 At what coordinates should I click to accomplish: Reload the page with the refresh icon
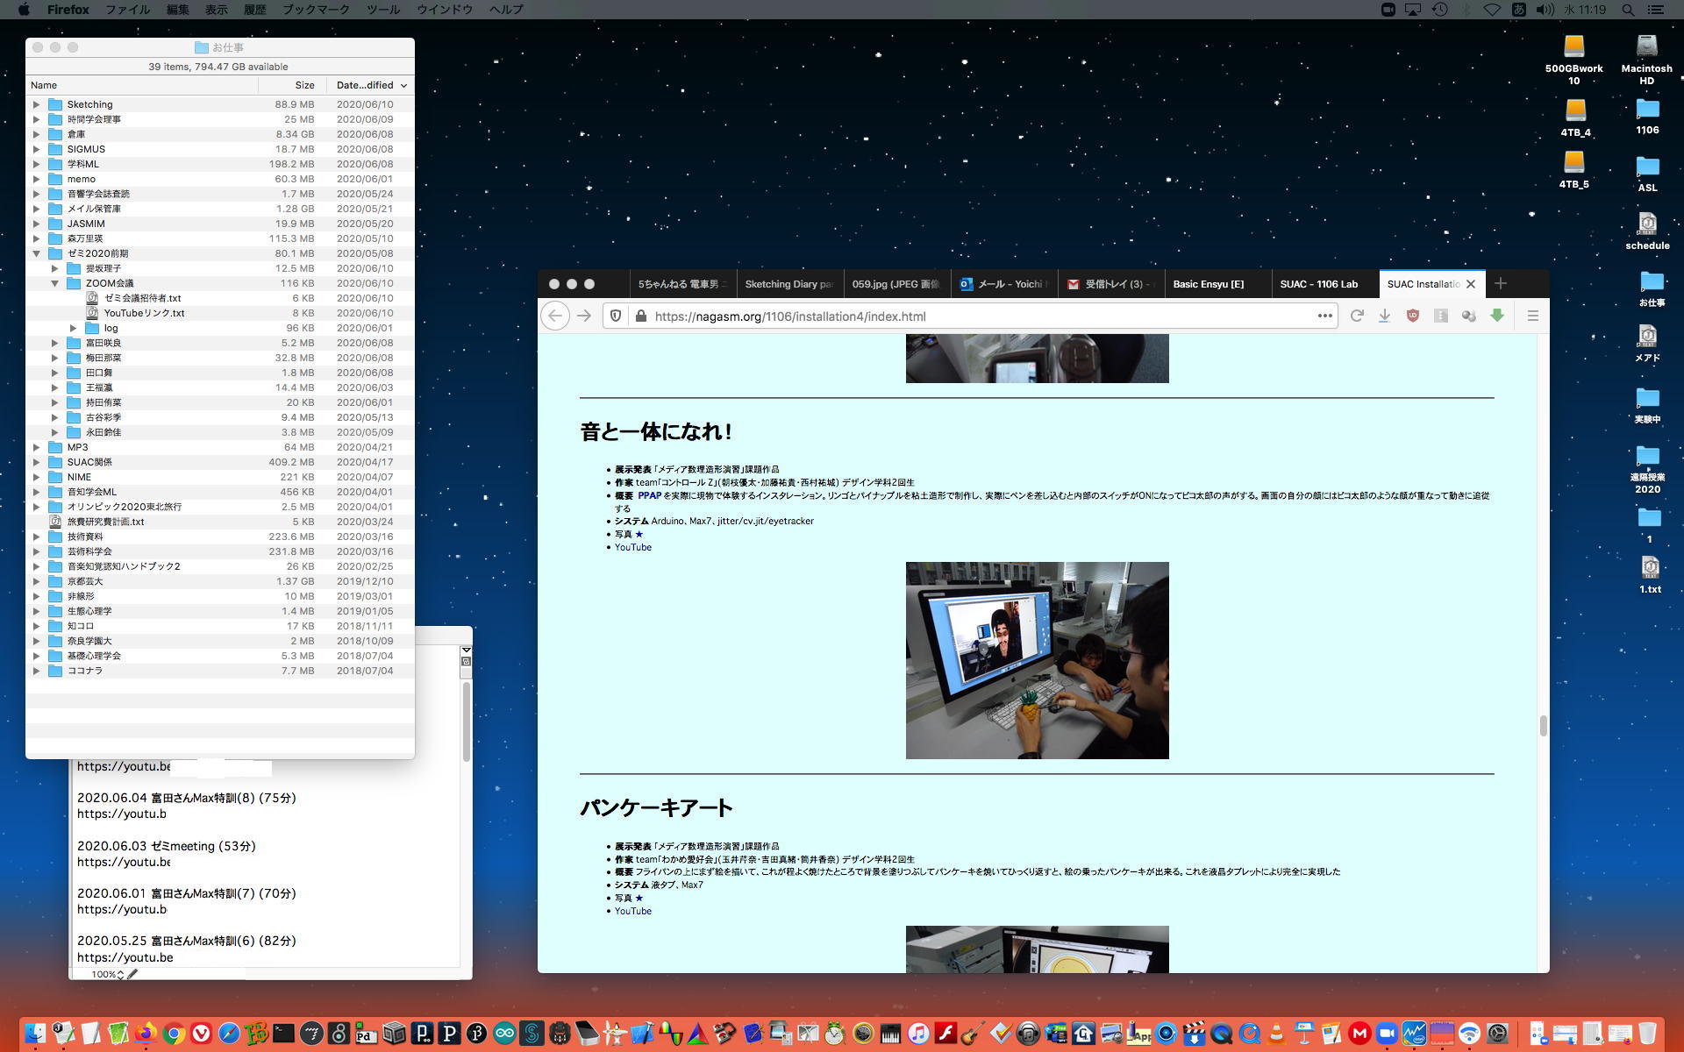(1357, 316)
